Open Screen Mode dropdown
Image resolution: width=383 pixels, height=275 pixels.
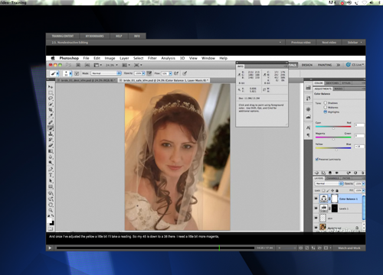138,65
